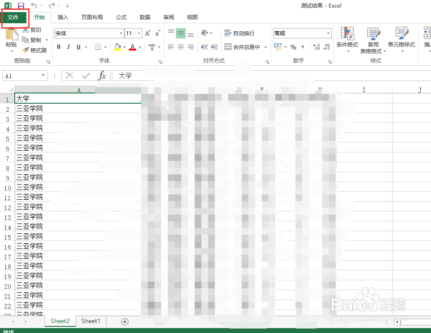Click the Percent Style icon
This screenshot has height=333, width=431.
[x=294, y=46]
